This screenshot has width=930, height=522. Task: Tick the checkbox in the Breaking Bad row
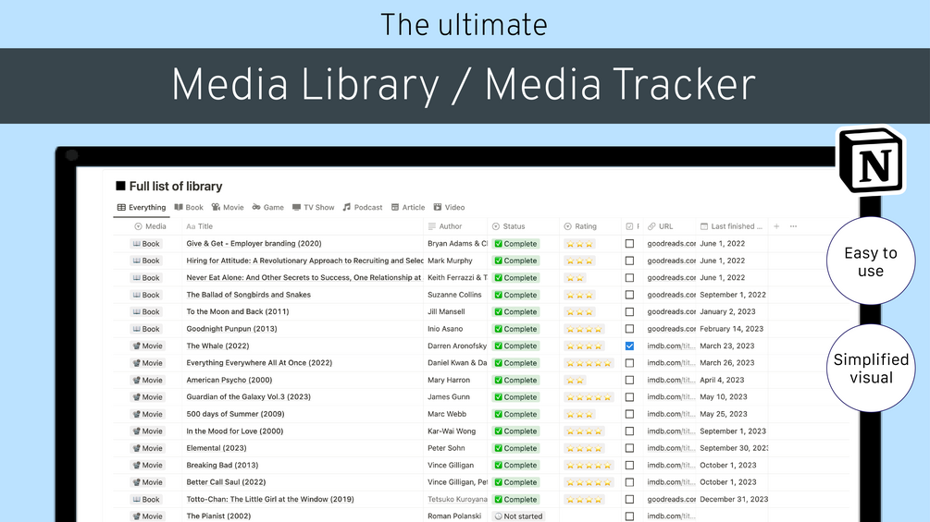pos(629,466)
